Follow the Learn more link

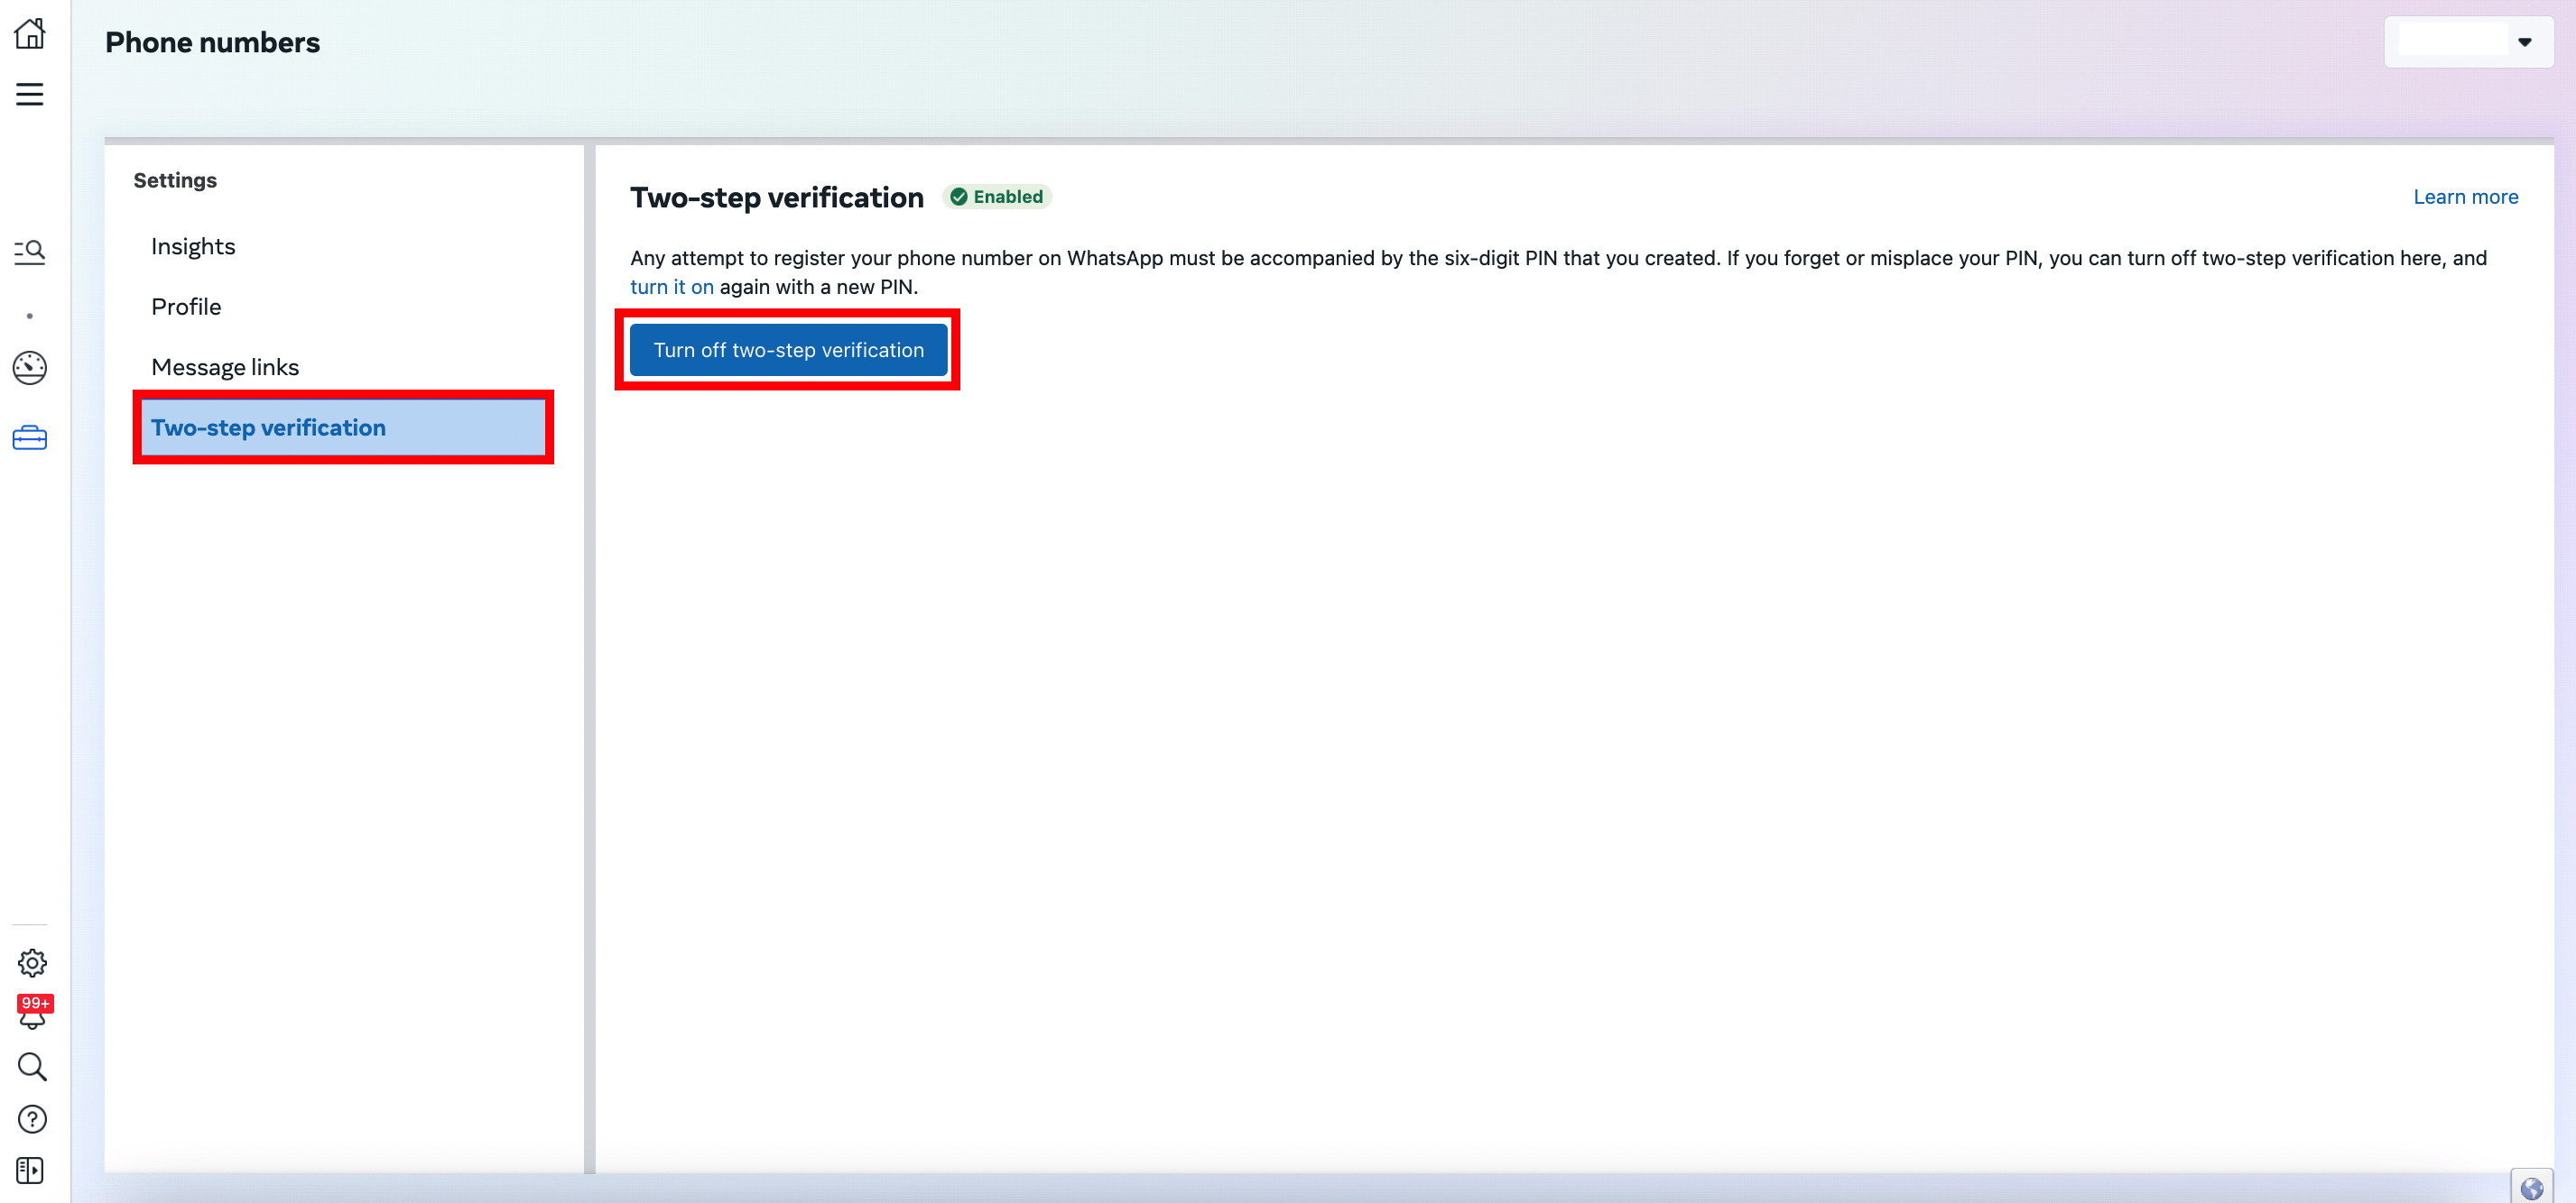2465,197
